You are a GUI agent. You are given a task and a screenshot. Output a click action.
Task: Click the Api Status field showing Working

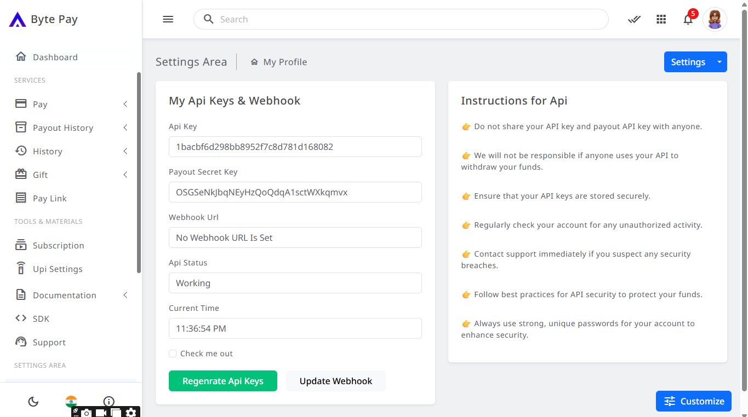pyautogui.click(x=295, y=283)
